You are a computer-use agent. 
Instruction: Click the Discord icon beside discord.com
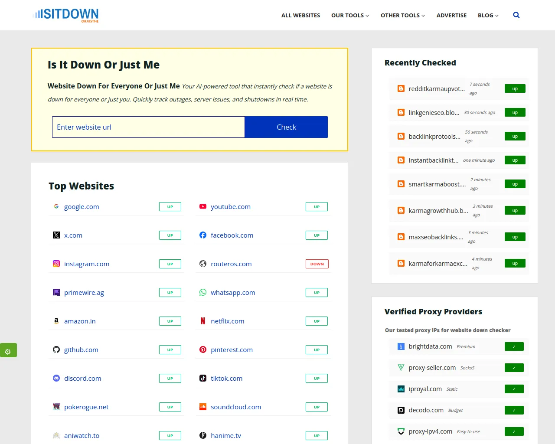[56, 378]
